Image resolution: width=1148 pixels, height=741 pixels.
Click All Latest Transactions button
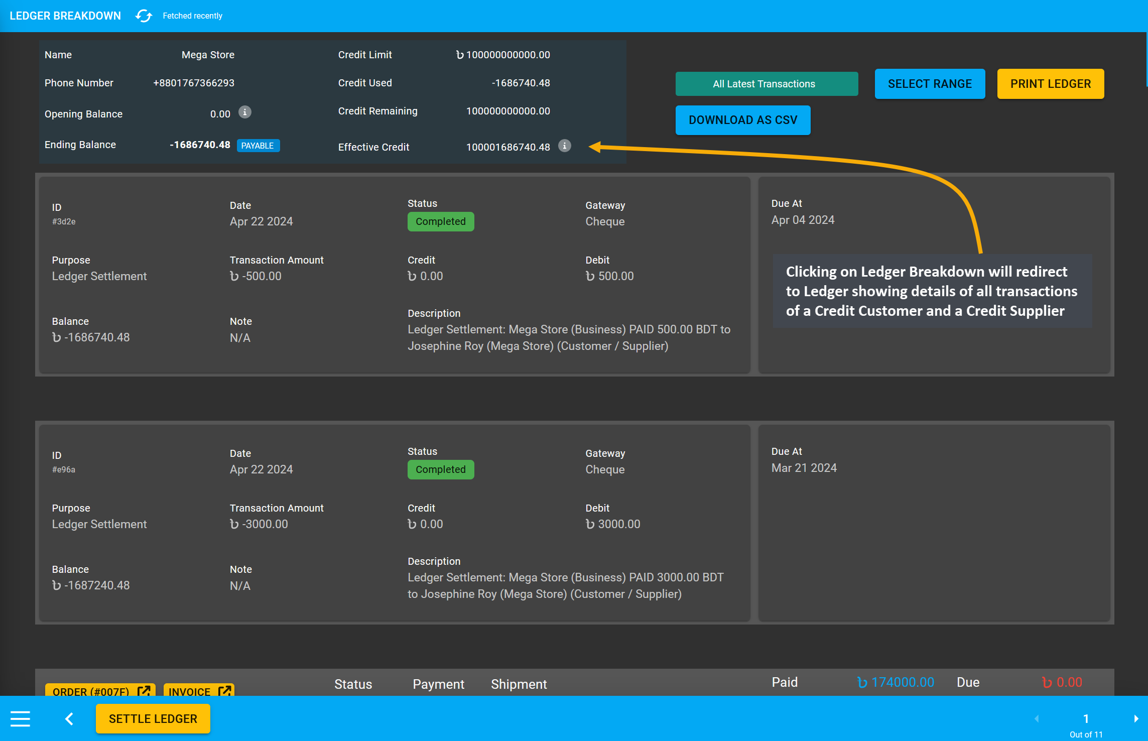click(764, 83)
